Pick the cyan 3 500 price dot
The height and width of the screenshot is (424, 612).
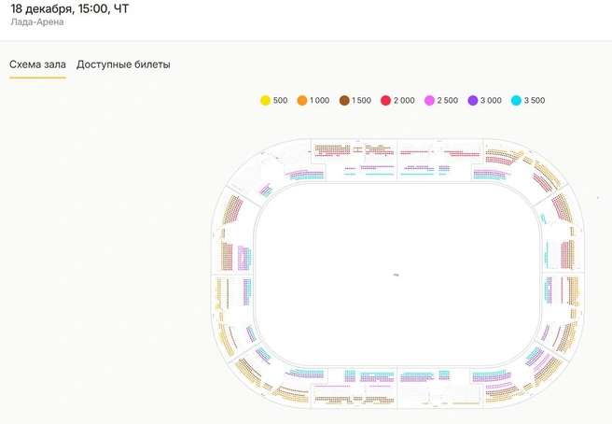[516, 101]
